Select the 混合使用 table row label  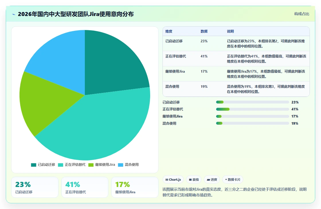(x=172, y=87)
